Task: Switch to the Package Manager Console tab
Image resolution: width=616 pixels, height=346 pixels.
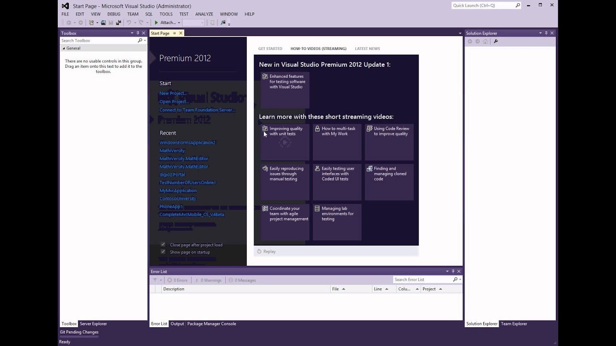Action: click(211, 324)
